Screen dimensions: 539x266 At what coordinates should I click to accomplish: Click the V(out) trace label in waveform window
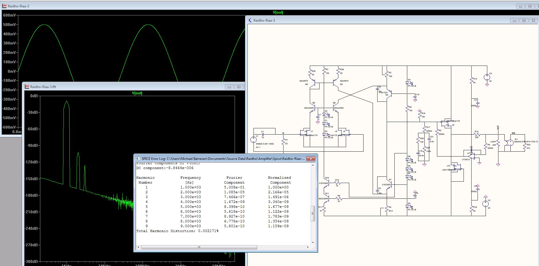(x=278, y=13)
